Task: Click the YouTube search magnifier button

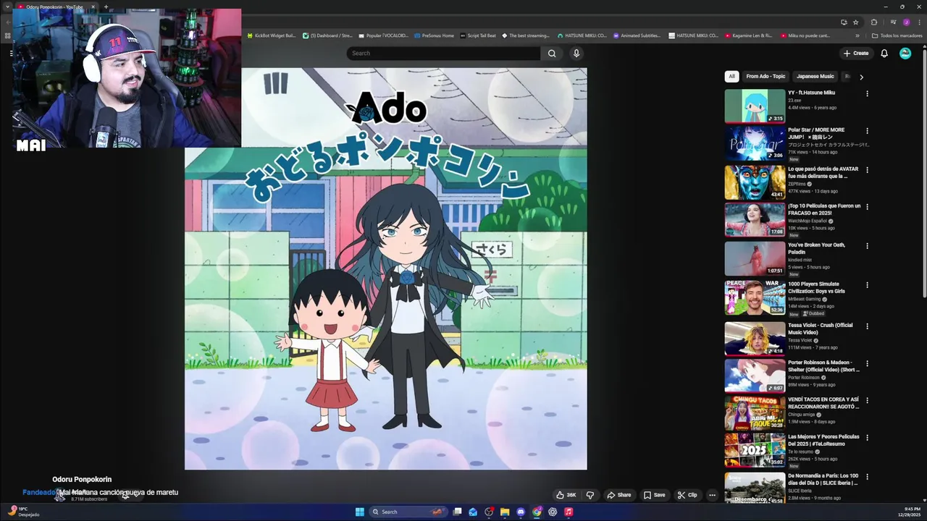Action: 552,53
